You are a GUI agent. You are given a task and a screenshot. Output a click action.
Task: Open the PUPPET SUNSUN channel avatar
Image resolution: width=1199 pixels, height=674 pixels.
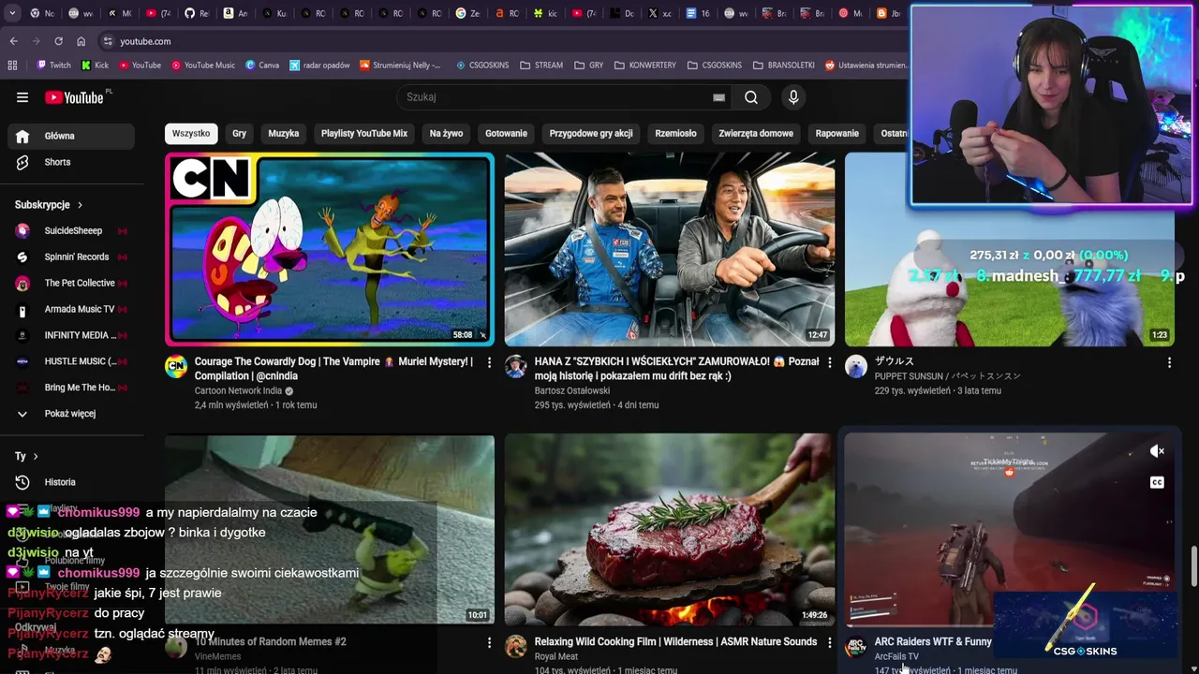coord(856,366)
